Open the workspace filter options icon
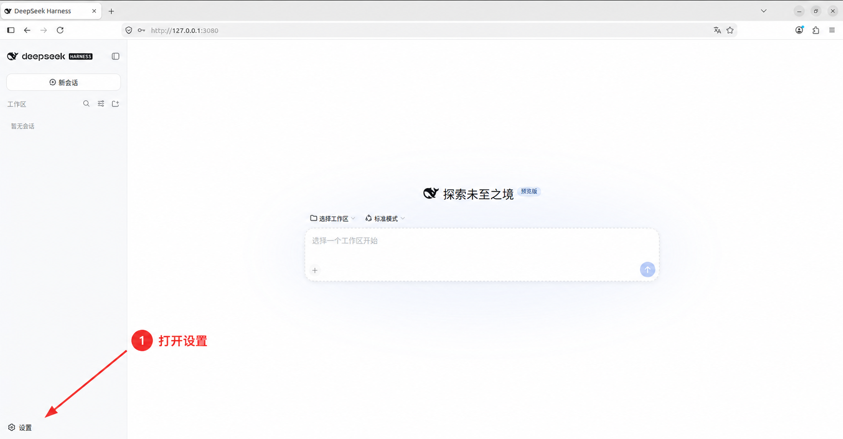Screen dimensions: 843x439 (x=101, y=104)
